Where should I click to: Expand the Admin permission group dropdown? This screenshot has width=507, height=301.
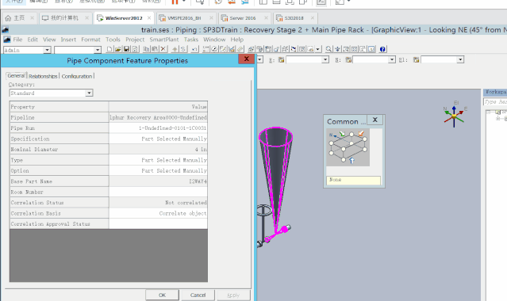tap(47, 50)
